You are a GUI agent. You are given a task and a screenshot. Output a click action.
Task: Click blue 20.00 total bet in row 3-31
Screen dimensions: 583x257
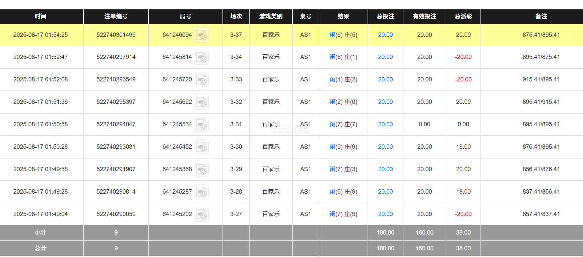385,124
